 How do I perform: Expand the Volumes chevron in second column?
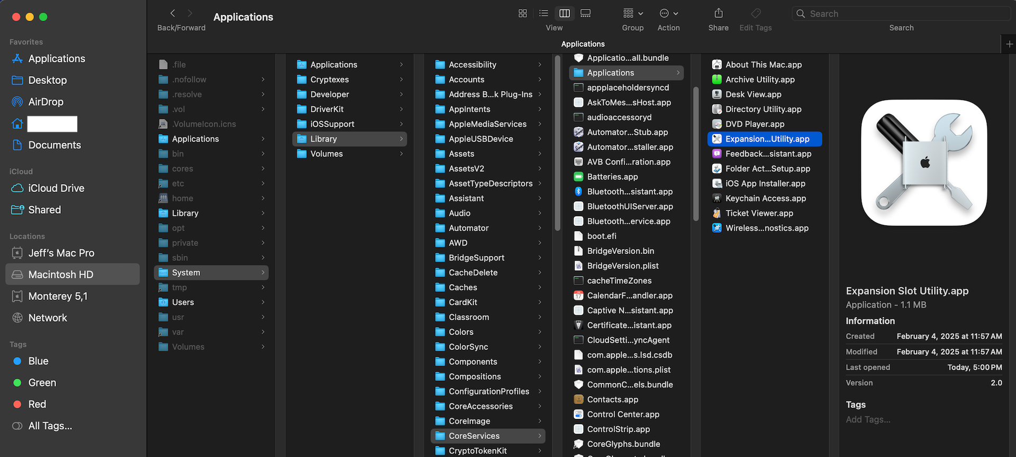pos(401,154)
